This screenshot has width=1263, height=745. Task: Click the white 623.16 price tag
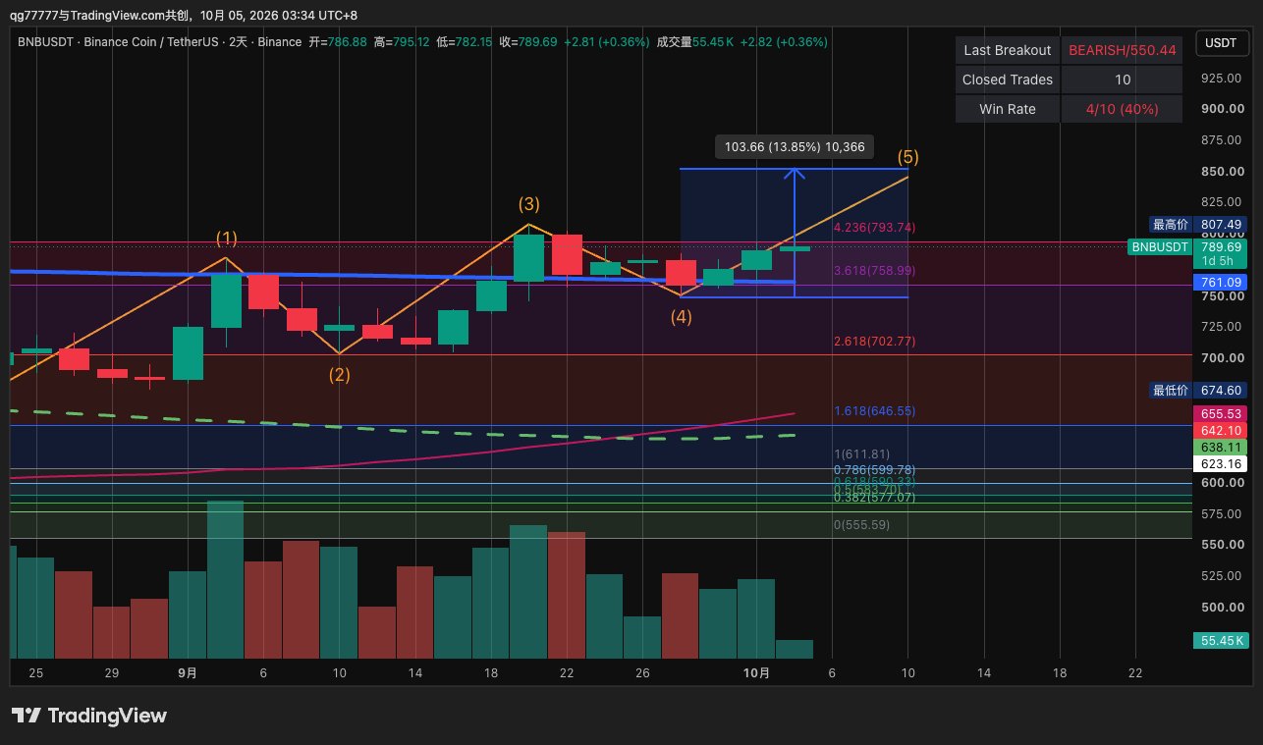1221,463
